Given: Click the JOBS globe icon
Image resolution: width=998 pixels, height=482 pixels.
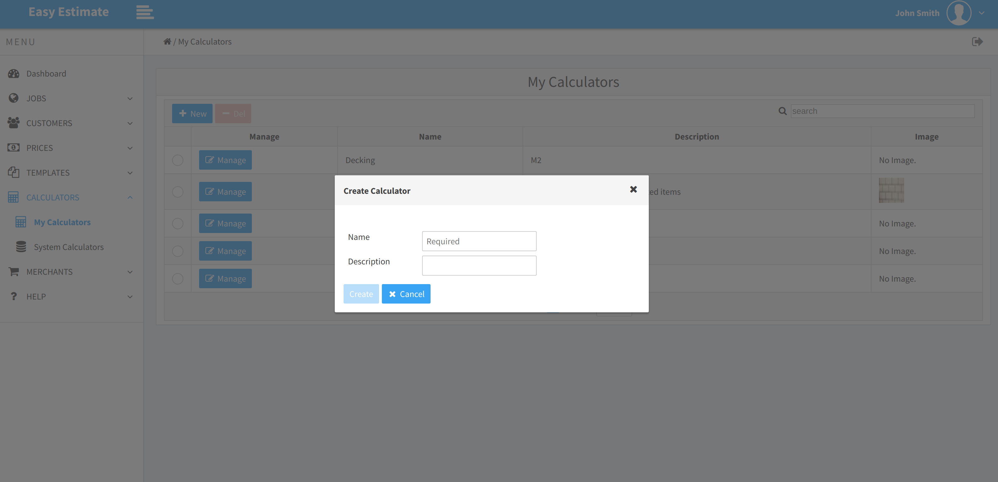Looking at the screenshot, I should (x=14, y=98).
